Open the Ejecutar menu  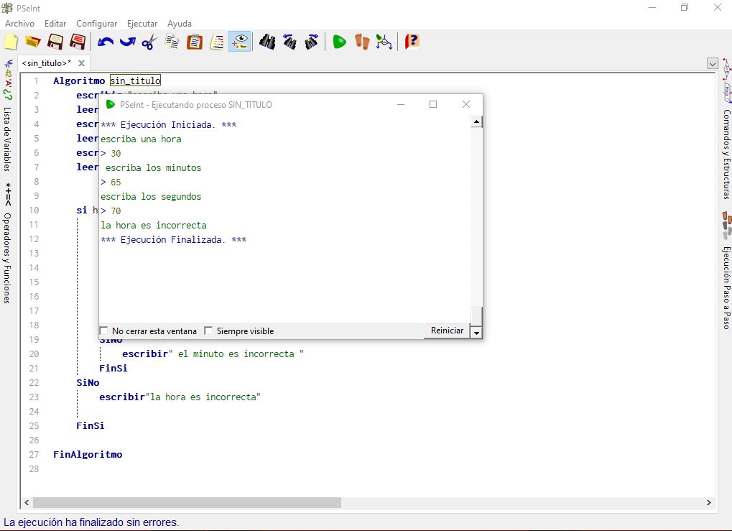[x=142, y=24]
